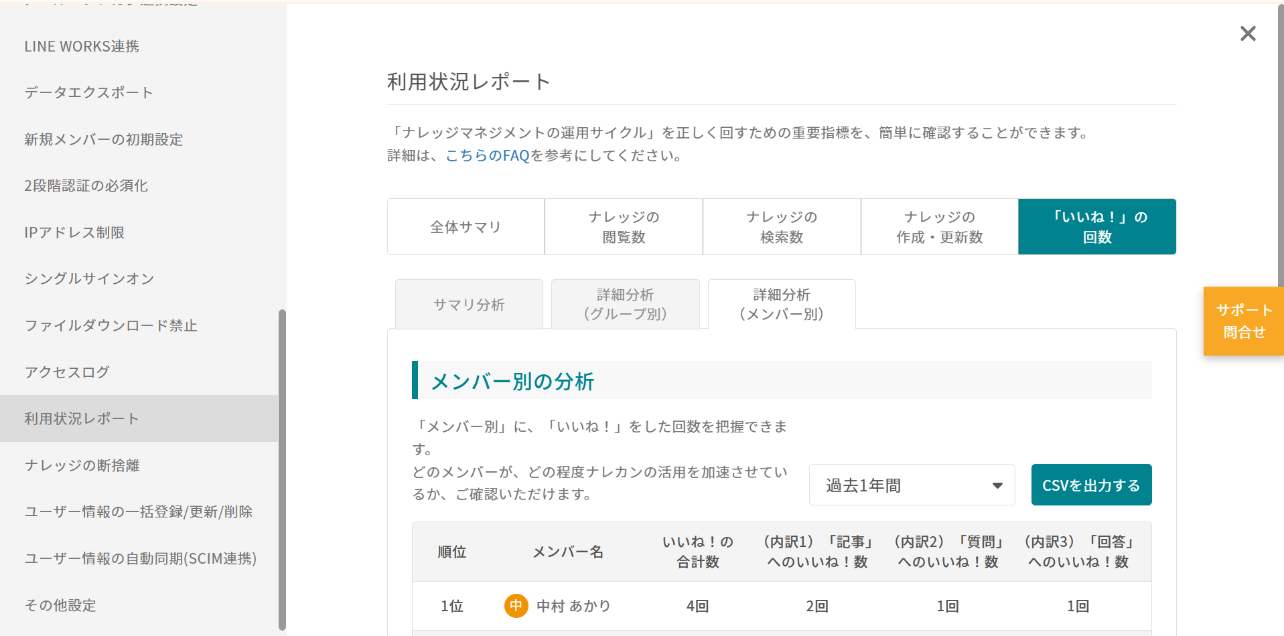The image size is (1284, 636).
Task: Select the 「いいね！」の回数 tab
Action: pyautogui.click(x=1097, y=227)
